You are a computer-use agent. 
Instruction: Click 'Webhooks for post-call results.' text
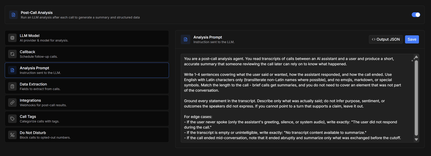coord(43,105)
